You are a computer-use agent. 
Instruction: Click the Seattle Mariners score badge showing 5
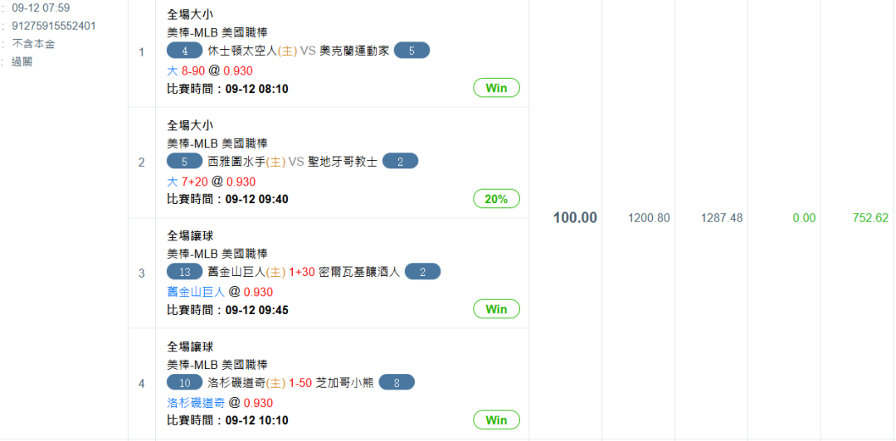pos(184,162)
